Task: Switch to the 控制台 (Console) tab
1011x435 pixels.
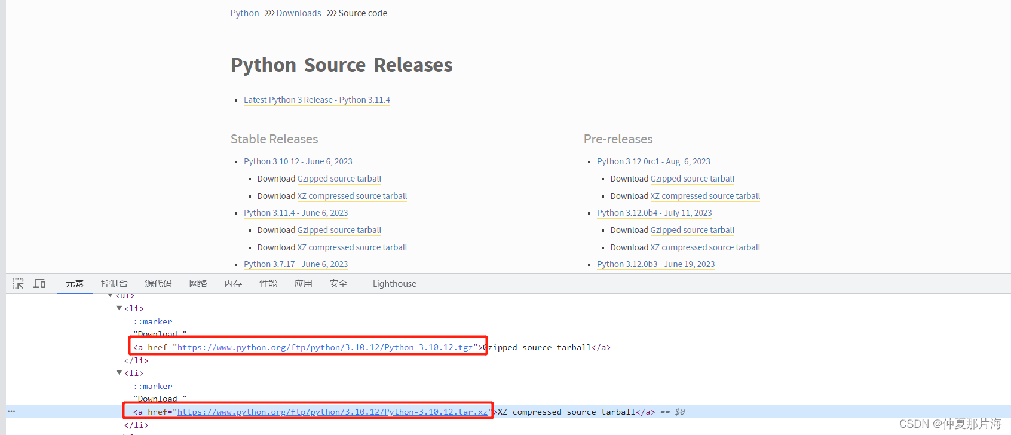Action: [x=114, y=284]
